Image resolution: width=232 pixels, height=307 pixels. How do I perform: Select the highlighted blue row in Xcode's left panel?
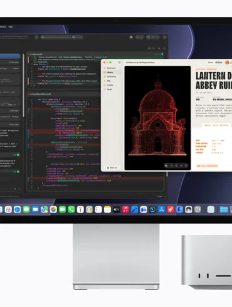click(x=10, y=56)
